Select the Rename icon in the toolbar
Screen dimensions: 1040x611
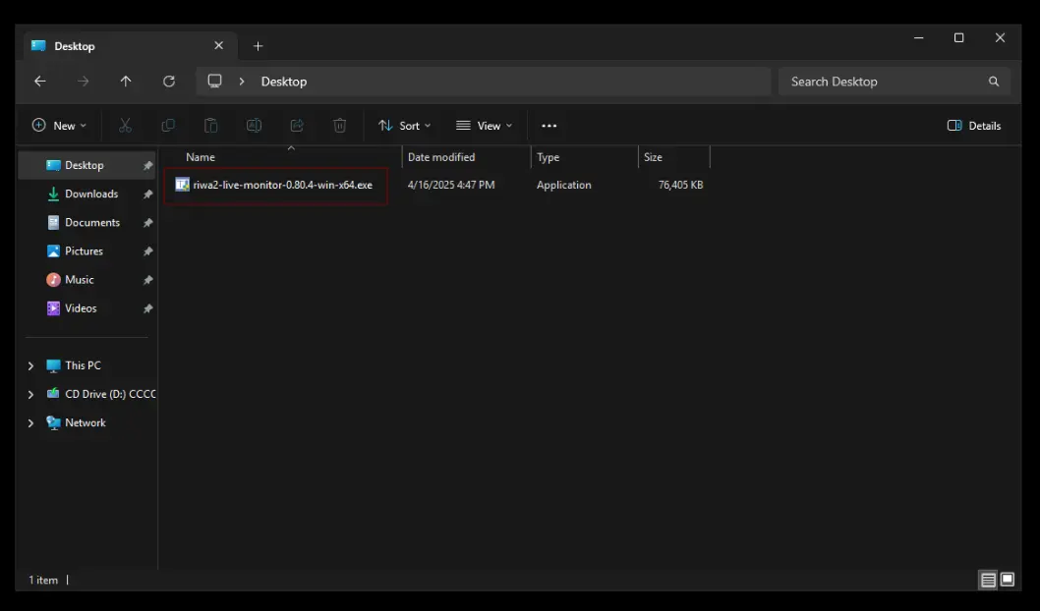254,125
